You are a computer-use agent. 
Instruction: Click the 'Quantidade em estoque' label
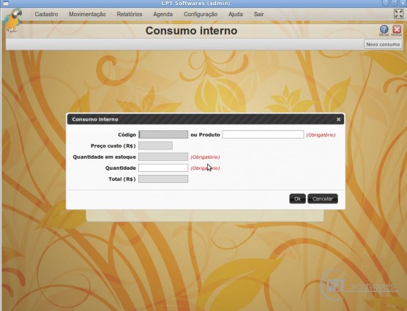pos(105,157)
